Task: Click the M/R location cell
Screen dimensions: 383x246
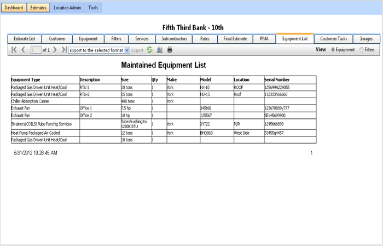Action: pyautogui.click(x=249, y=124)
